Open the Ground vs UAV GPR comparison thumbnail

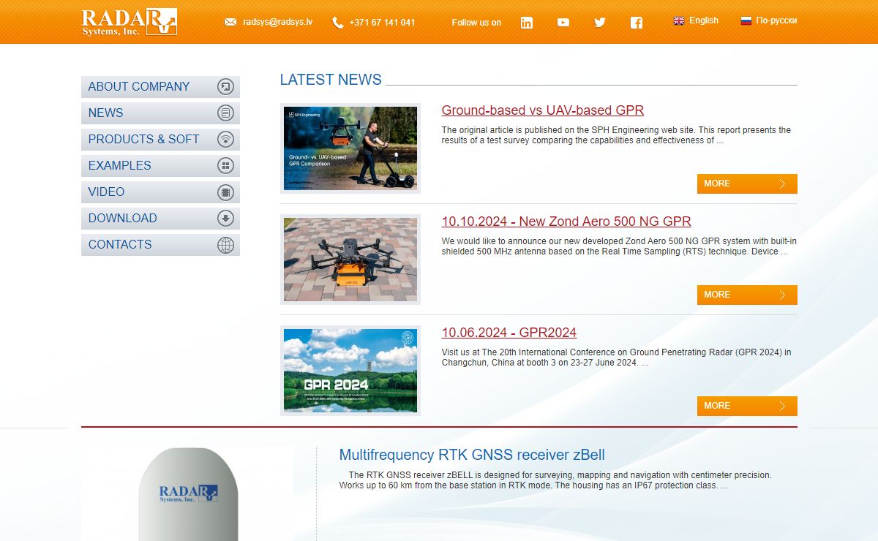coord(350,148)
